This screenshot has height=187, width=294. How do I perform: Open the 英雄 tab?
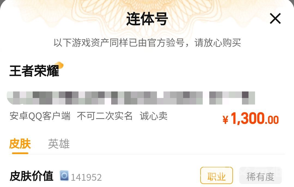click(59, 144)
